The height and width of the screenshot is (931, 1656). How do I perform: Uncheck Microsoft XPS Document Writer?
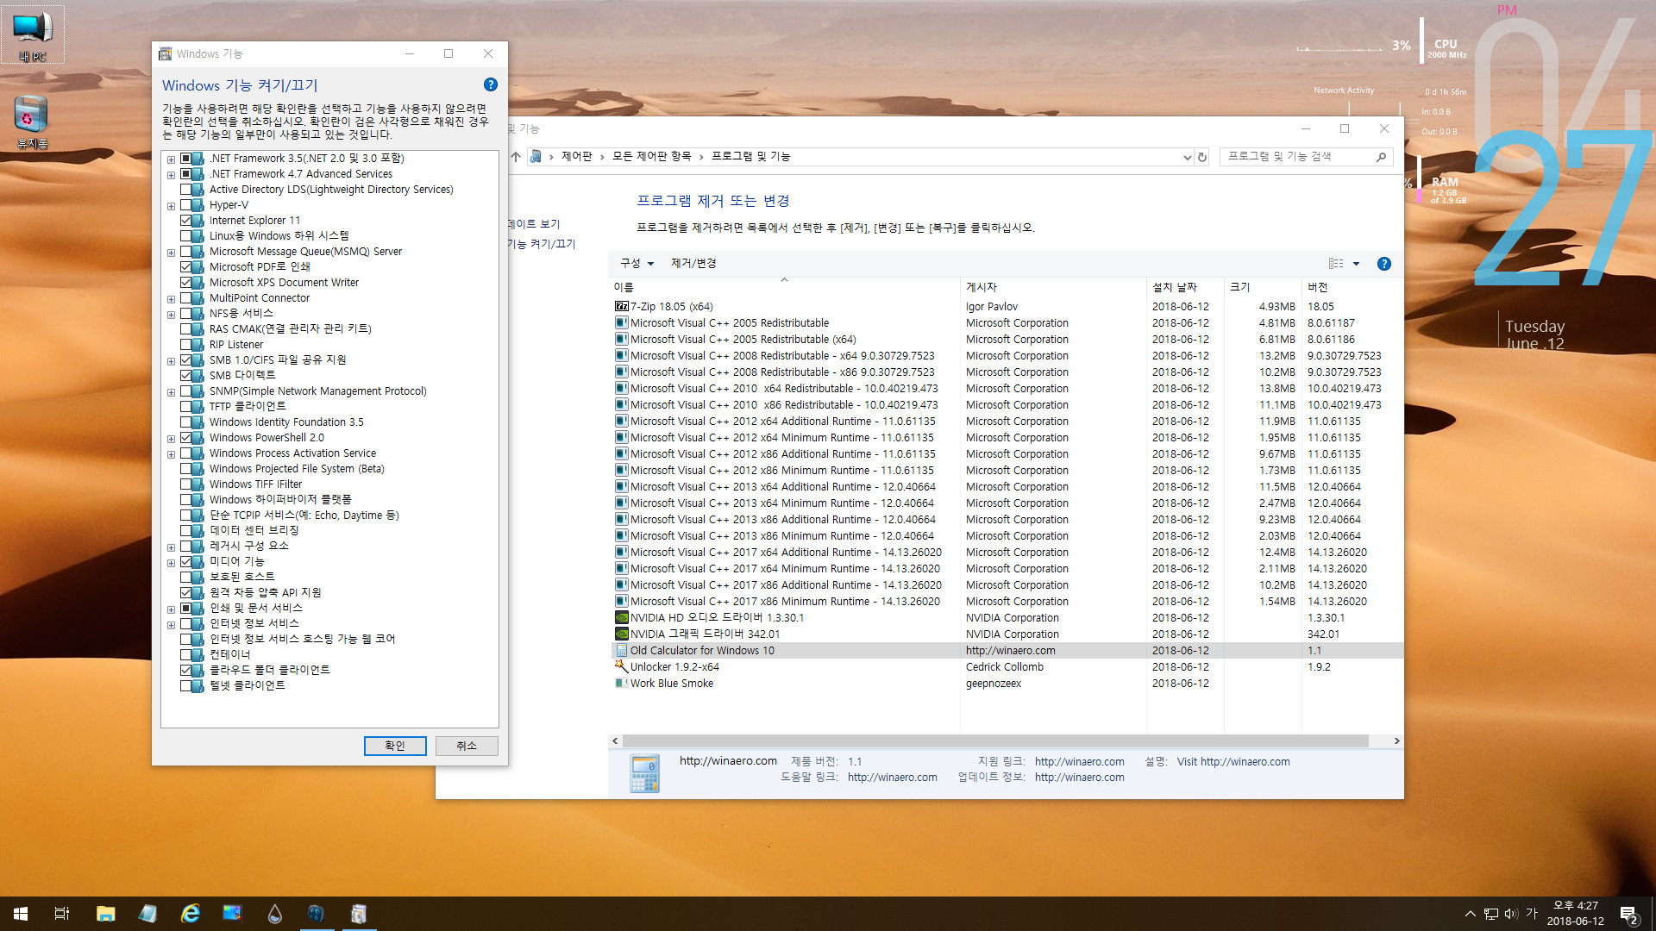(185, 283)
